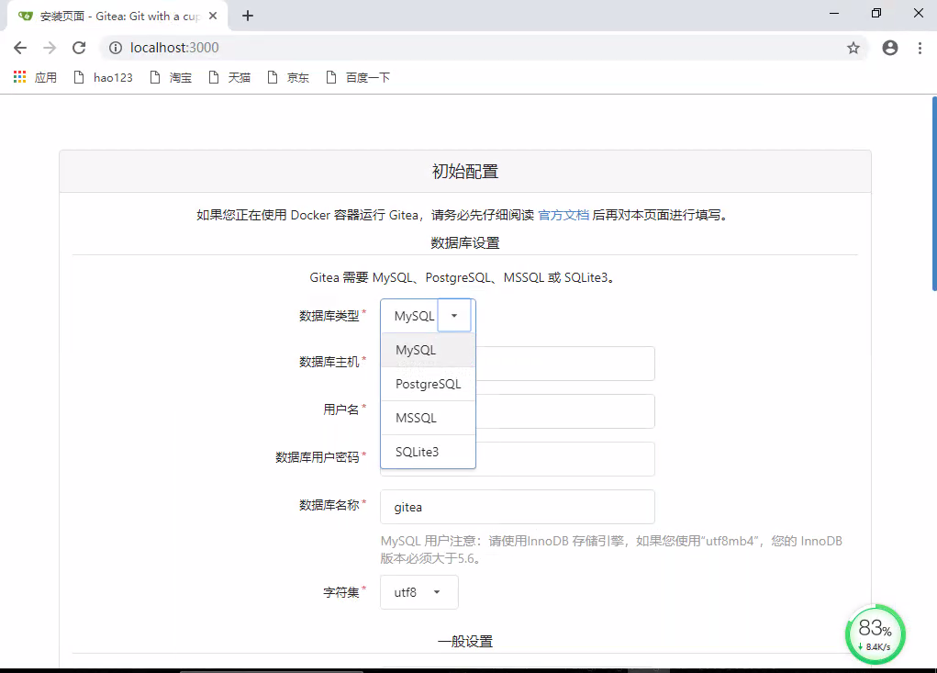
Task: Collapse the 数据库类型 dropdown arrow
Action: [454, 316]
